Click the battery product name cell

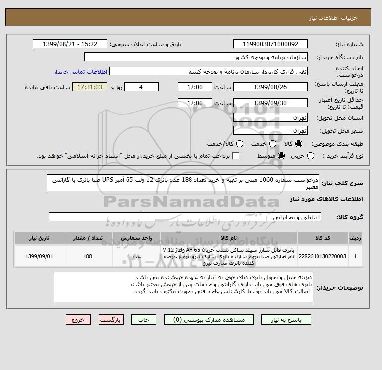click(x=229, y=256)
